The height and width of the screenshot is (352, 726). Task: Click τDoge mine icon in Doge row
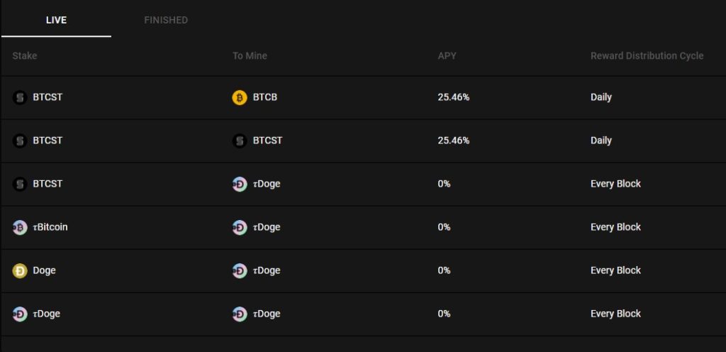point(240,270)
